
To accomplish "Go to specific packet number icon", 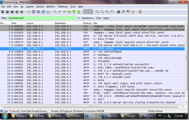I will 69,12.
